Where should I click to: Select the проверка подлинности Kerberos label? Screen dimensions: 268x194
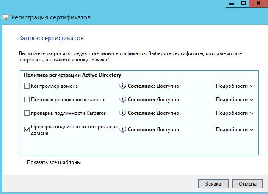click(x=68, y=113)
